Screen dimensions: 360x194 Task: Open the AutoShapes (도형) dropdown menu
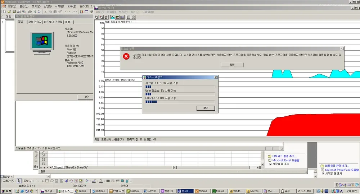coord(29,181)
